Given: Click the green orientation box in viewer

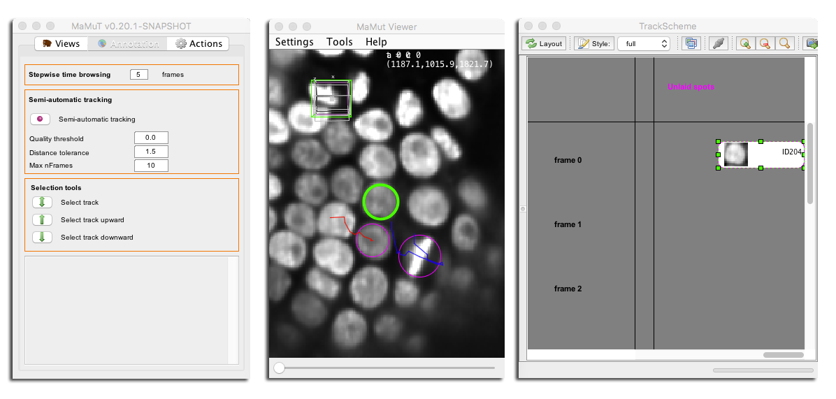Looking at the screenshot, I should [x=331, y=99].
